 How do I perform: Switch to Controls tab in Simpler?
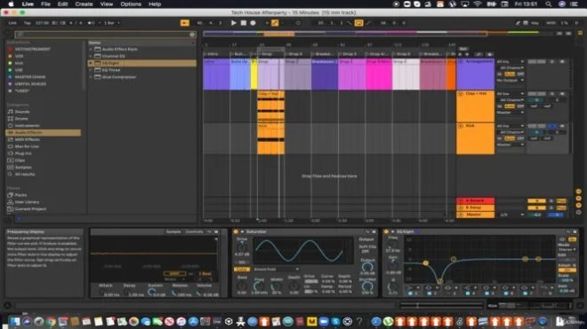[194, 232]
